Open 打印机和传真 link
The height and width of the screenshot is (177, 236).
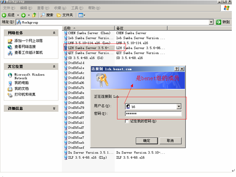pos(25,95)
